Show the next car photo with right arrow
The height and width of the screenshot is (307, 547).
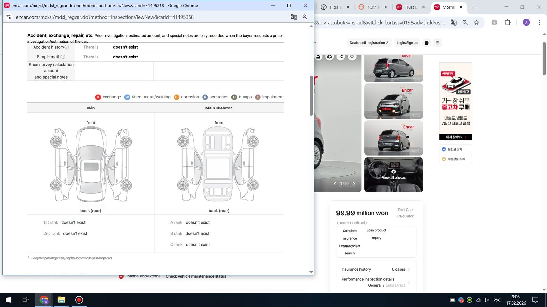coord(354,184)
